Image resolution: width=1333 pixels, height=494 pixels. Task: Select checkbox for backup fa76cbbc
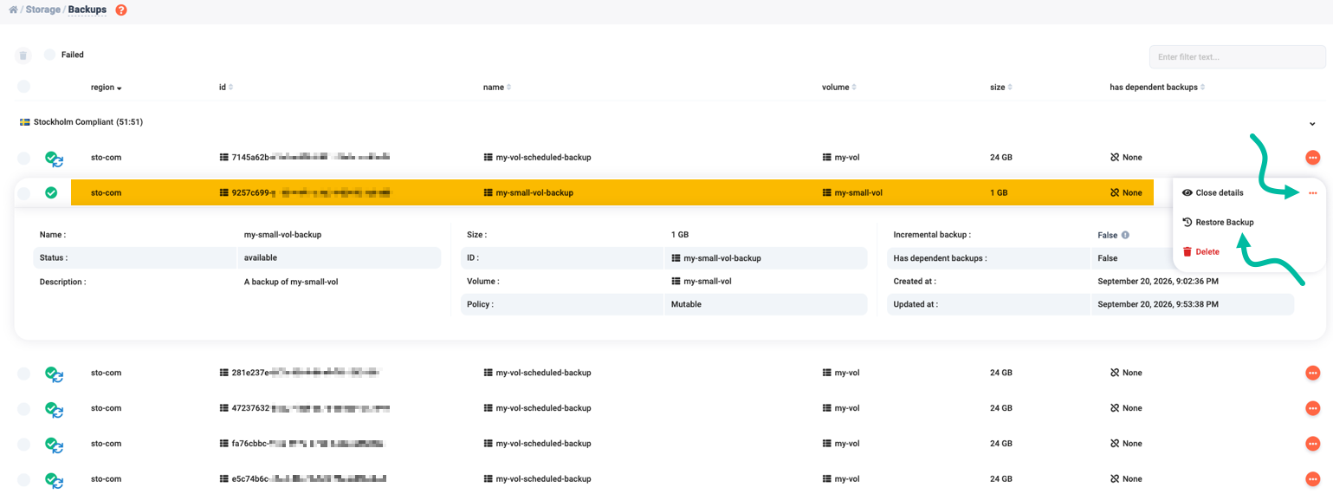click(x=23, y=444)
